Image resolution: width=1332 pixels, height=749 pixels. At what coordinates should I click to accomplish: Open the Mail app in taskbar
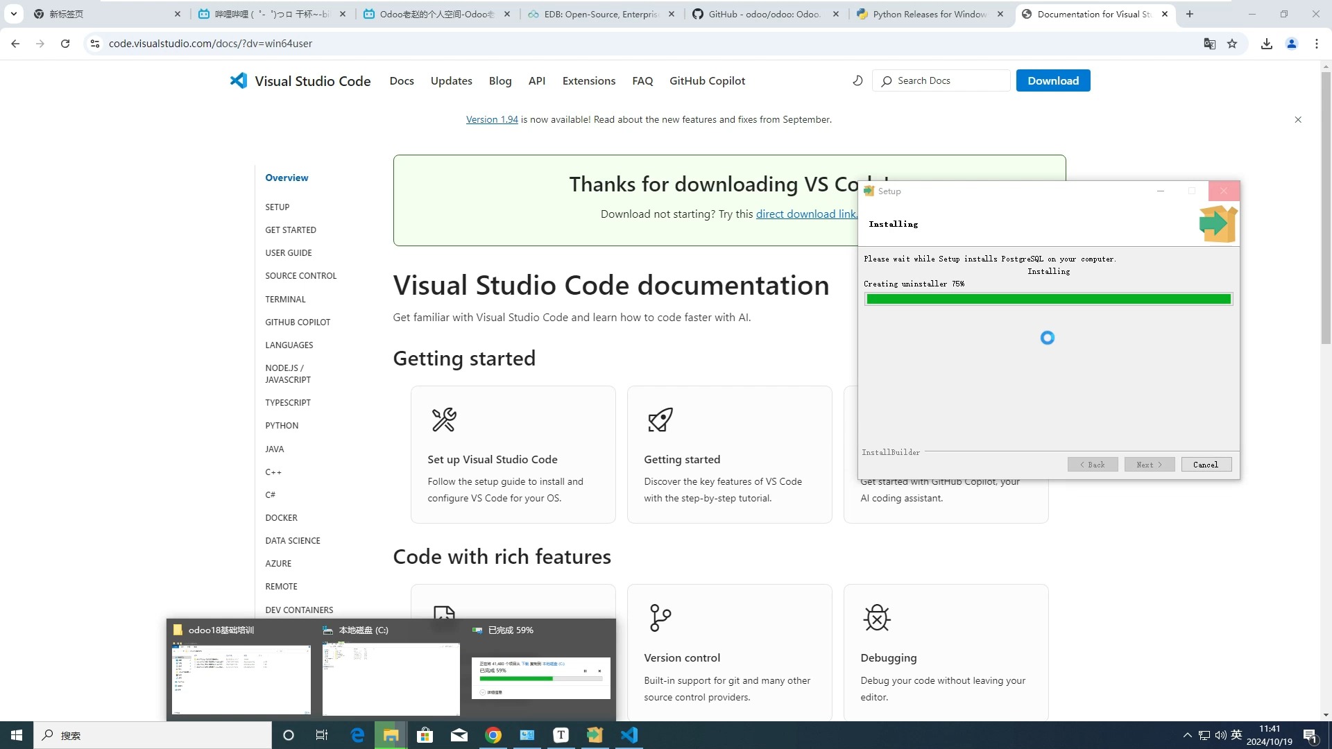point(459,735)
